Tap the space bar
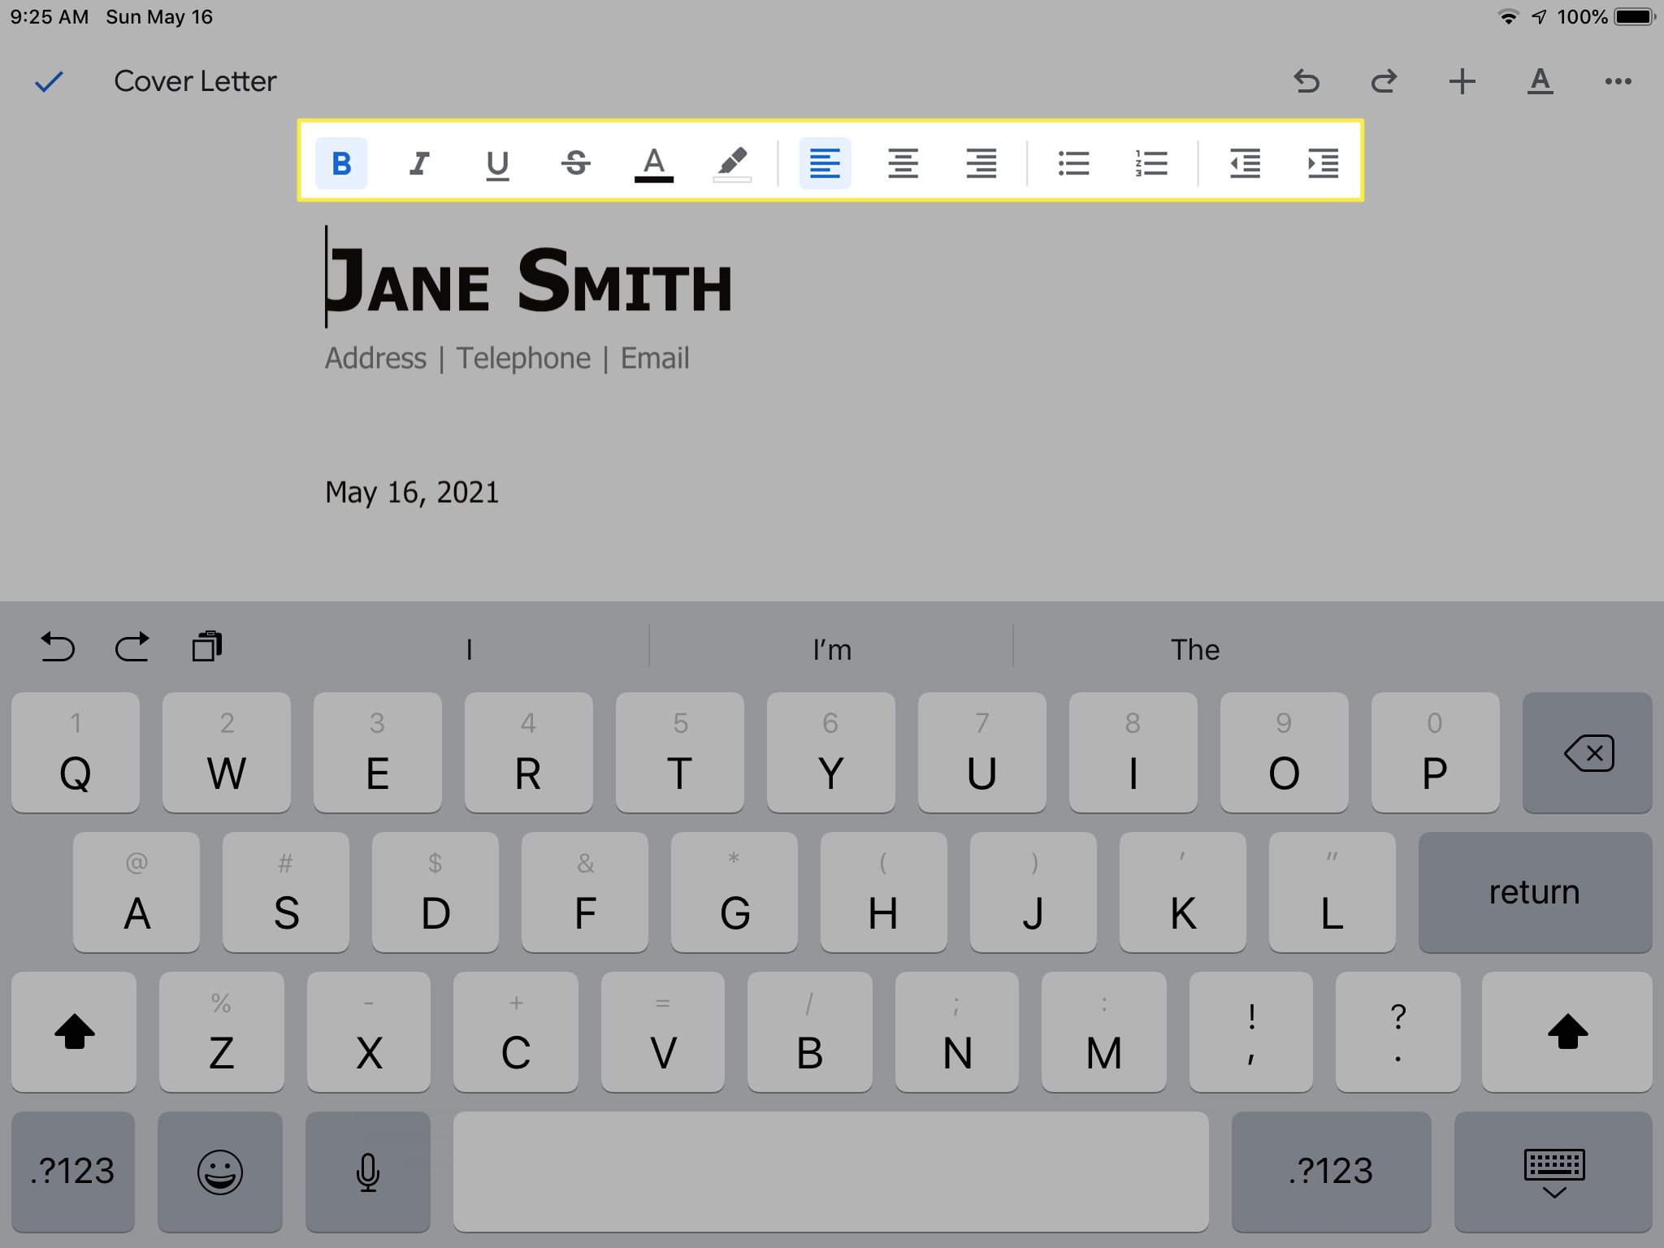Image resolution: width=1664 pixels, height=1248 pixels. (x=831, y=1172)
